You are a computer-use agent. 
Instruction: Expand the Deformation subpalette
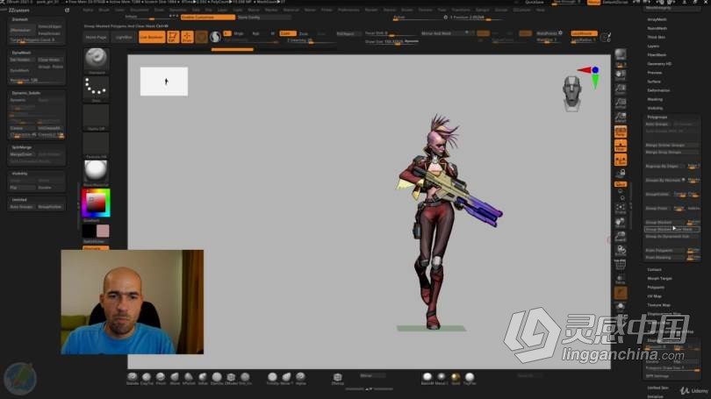click(x=658, y=90)
